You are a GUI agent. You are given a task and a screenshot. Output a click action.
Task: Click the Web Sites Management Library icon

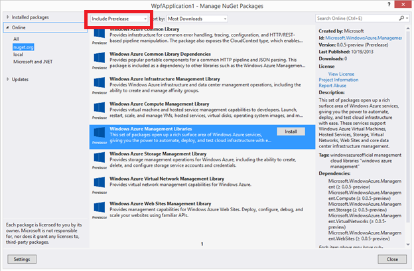[x=100, y=207]
